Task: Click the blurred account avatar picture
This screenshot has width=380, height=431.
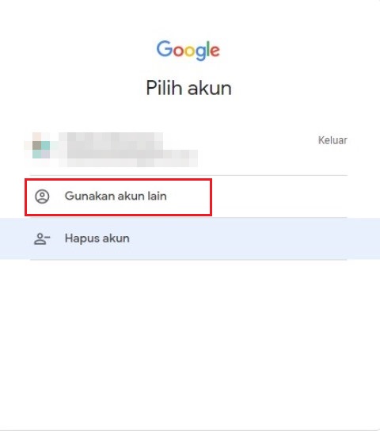Action: pos(41,146)
